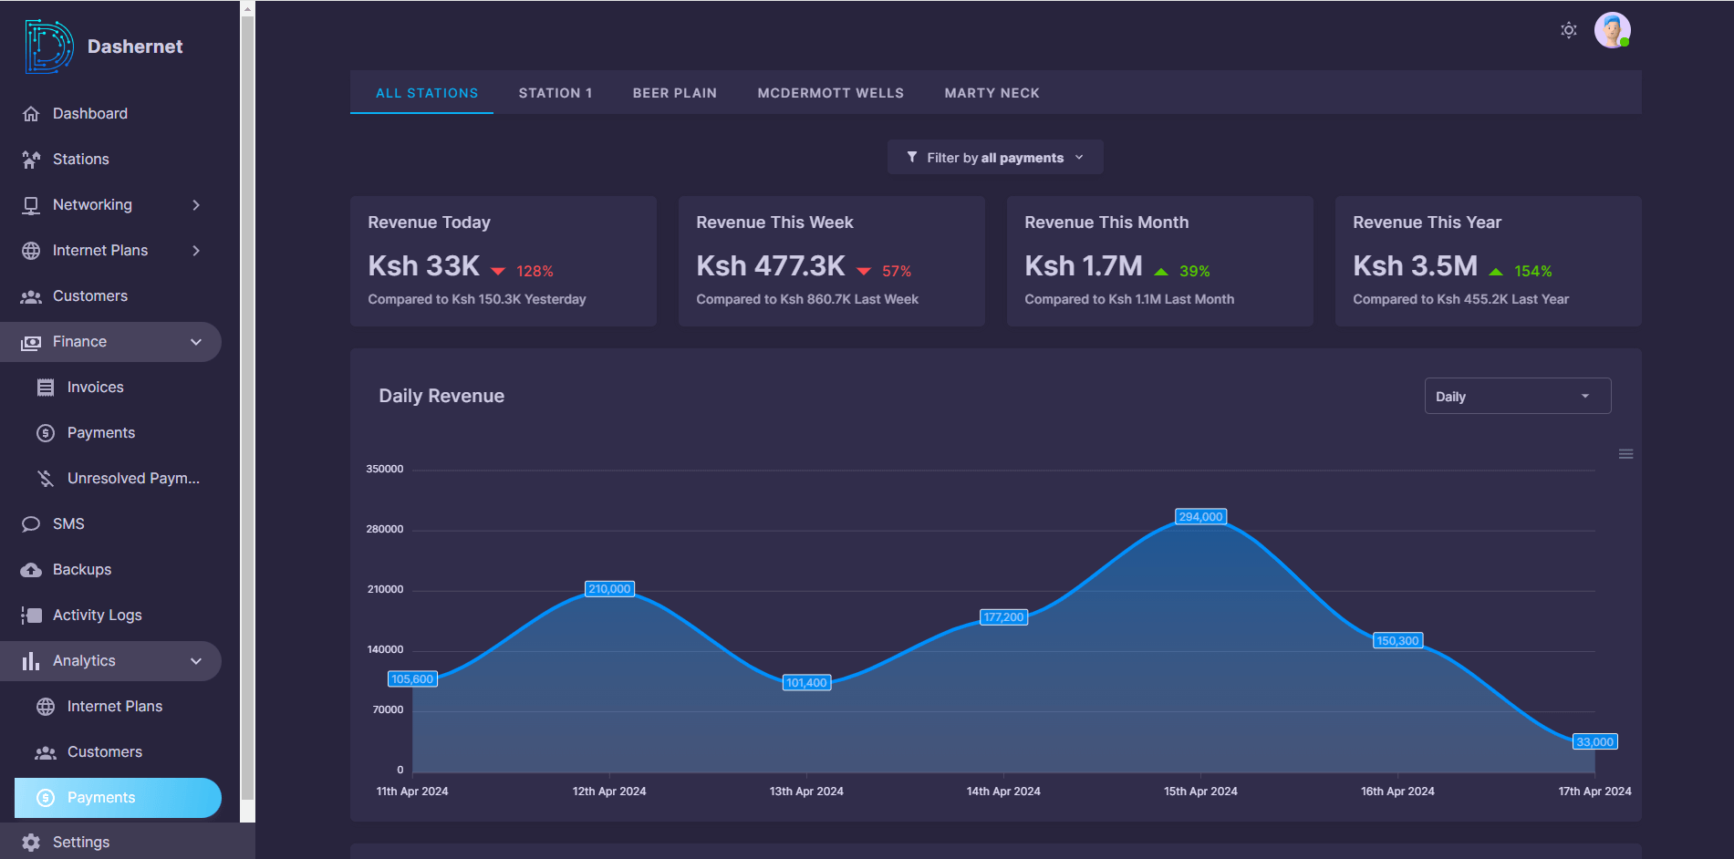The height and width of the screenshot is (859, 1734).
Task: Click the Activity Logs list icon
Action: pyautogui.click(x=31, y=616)
